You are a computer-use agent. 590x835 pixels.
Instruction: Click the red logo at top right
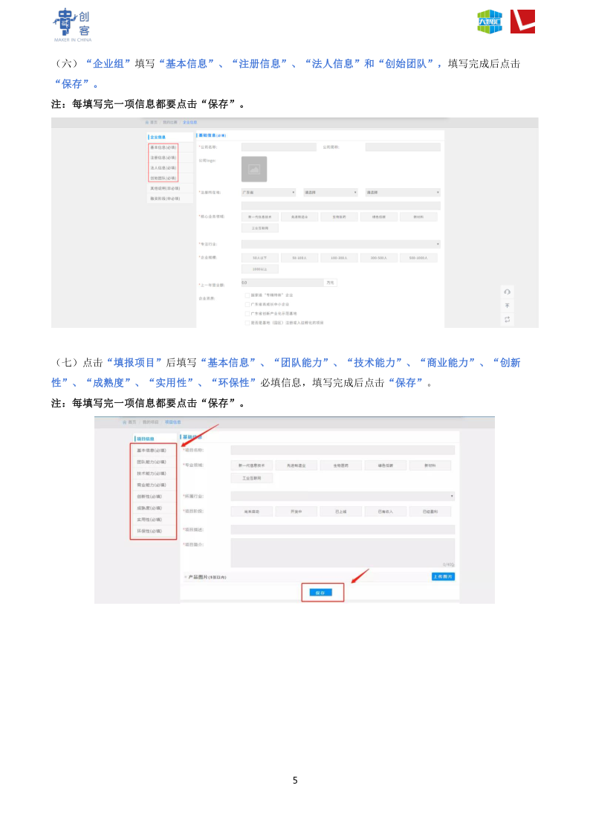(x=522, y=22)
